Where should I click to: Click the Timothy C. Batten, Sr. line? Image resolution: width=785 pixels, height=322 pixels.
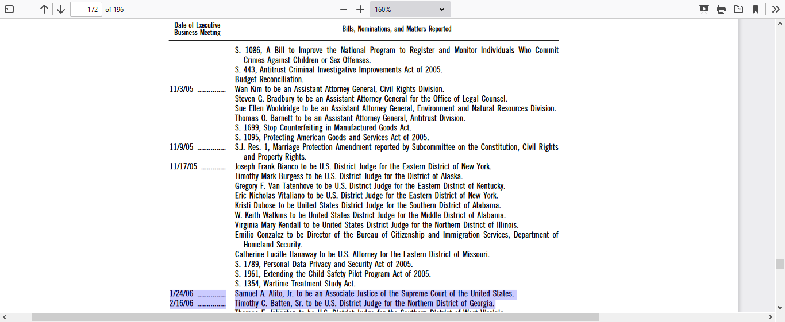point(364,303)
